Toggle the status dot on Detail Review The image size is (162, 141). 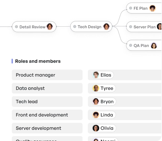point(16,27)
